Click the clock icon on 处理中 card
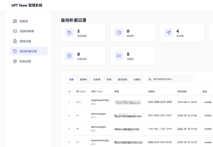This screenshot has width=213, height=147. (119, 33)
